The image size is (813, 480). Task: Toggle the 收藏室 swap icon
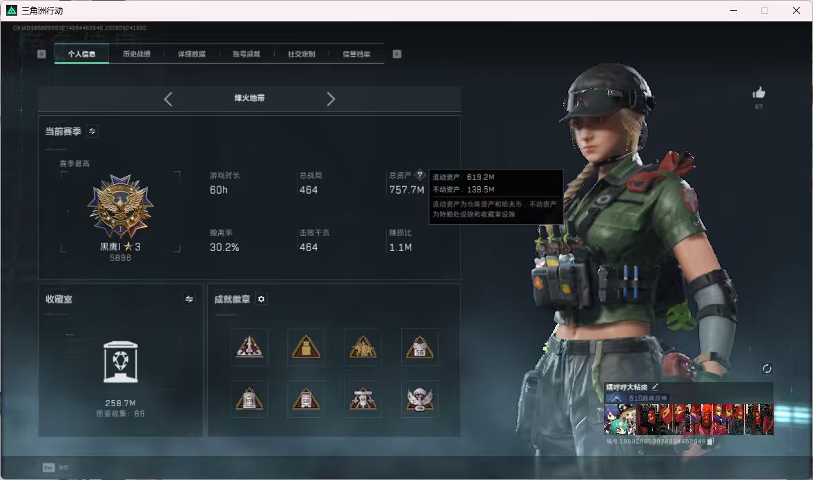tap(189, 299)
